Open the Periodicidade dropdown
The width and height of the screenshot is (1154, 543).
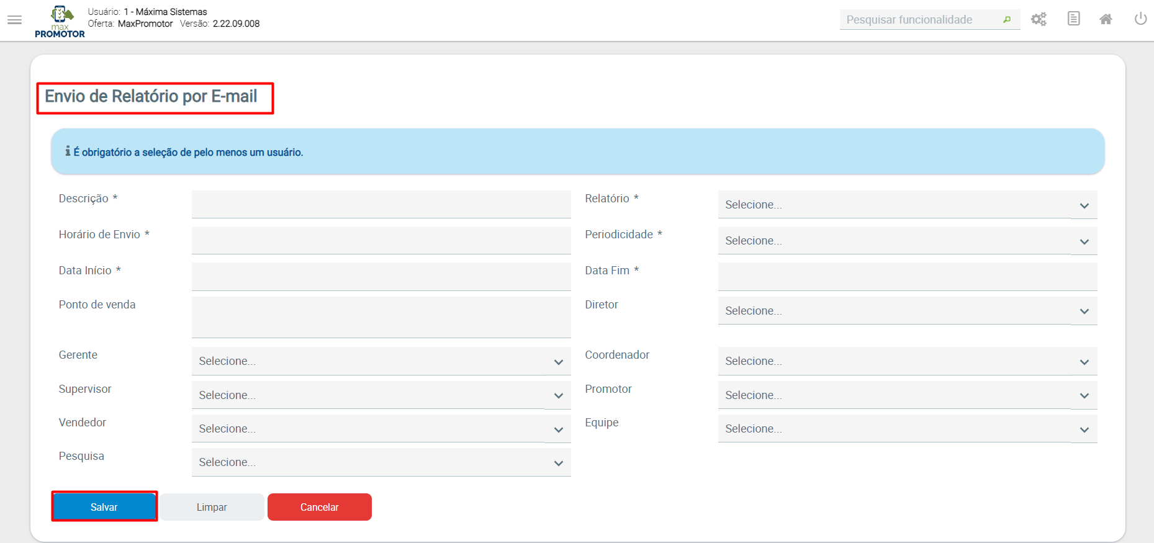(x=908, y=241)
